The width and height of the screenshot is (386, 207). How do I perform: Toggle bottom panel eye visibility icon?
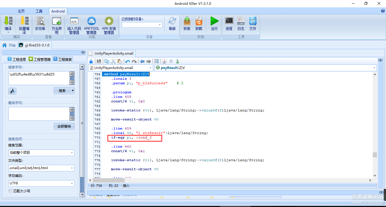[x=381, y=192]
